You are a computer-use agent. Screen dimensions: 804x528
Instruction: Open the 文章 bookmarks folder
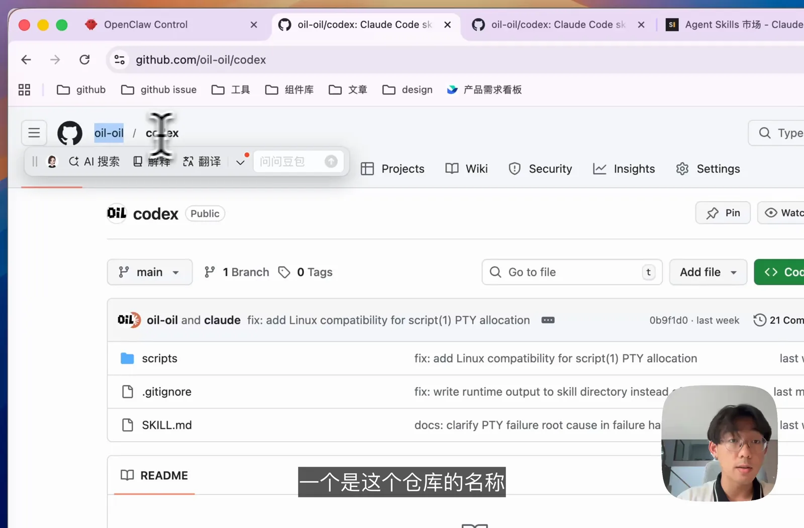click(x=348, y=90)
